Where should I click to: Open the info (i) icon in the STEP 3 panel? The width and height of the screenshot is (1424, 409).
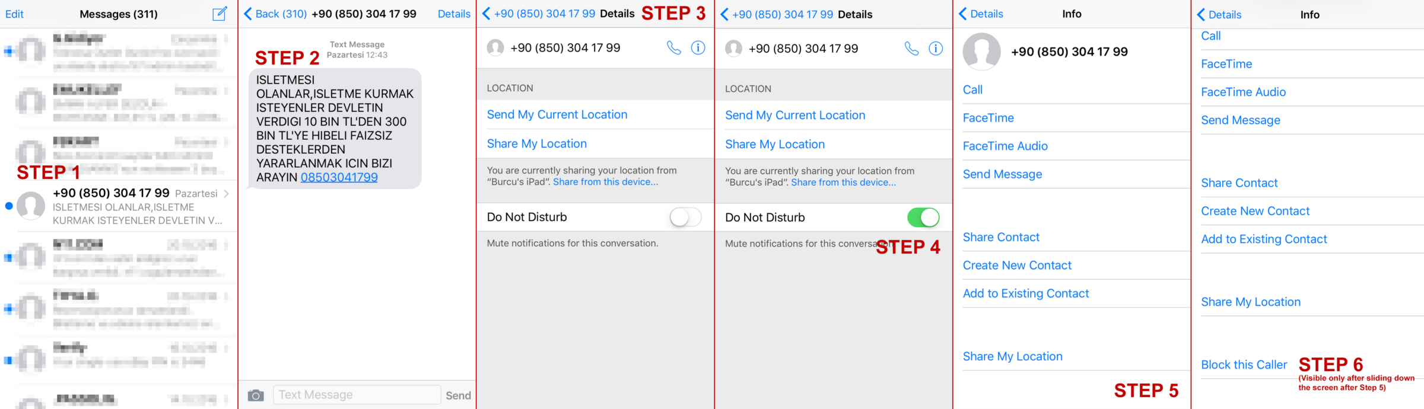point(698,48)
